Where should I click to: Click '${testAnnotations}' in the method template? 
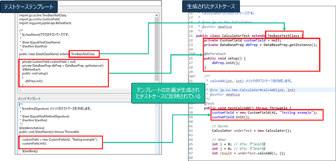[x=32, y=128]
